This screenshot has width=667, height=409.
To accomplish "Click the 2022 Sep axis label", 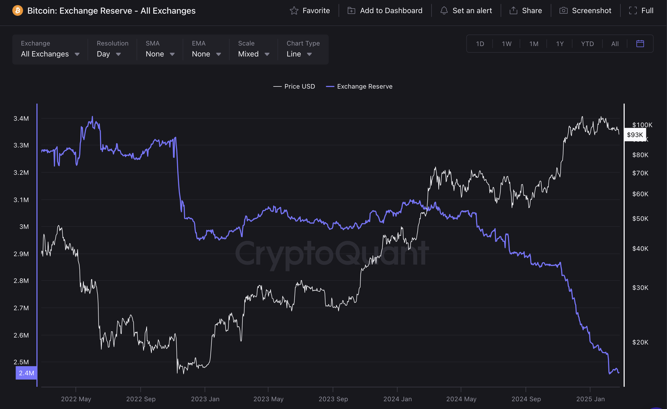I will [x=141, y=399].
